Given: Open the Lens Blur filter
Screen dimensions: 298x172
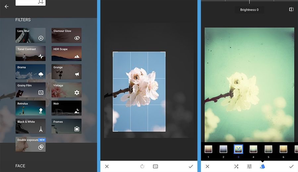Looking at the screenshot, I should 30,35.
